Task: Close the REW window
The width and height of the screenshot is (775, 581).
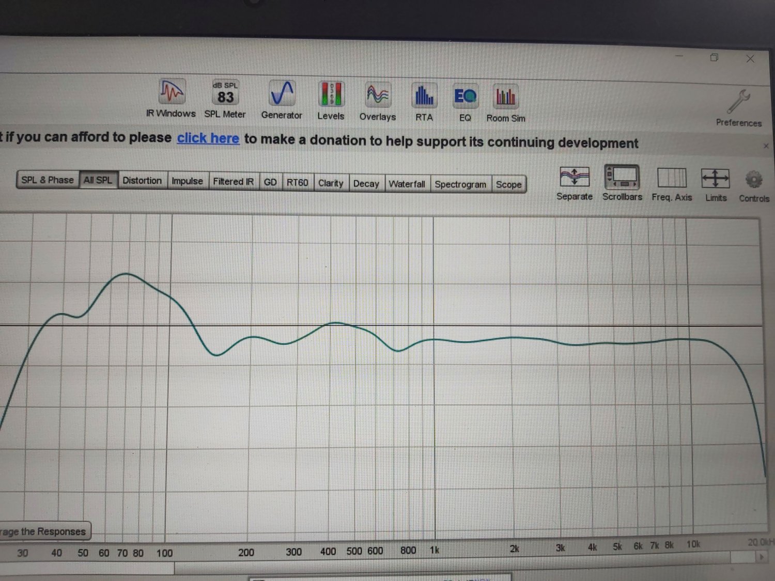Action: point(750,59)
